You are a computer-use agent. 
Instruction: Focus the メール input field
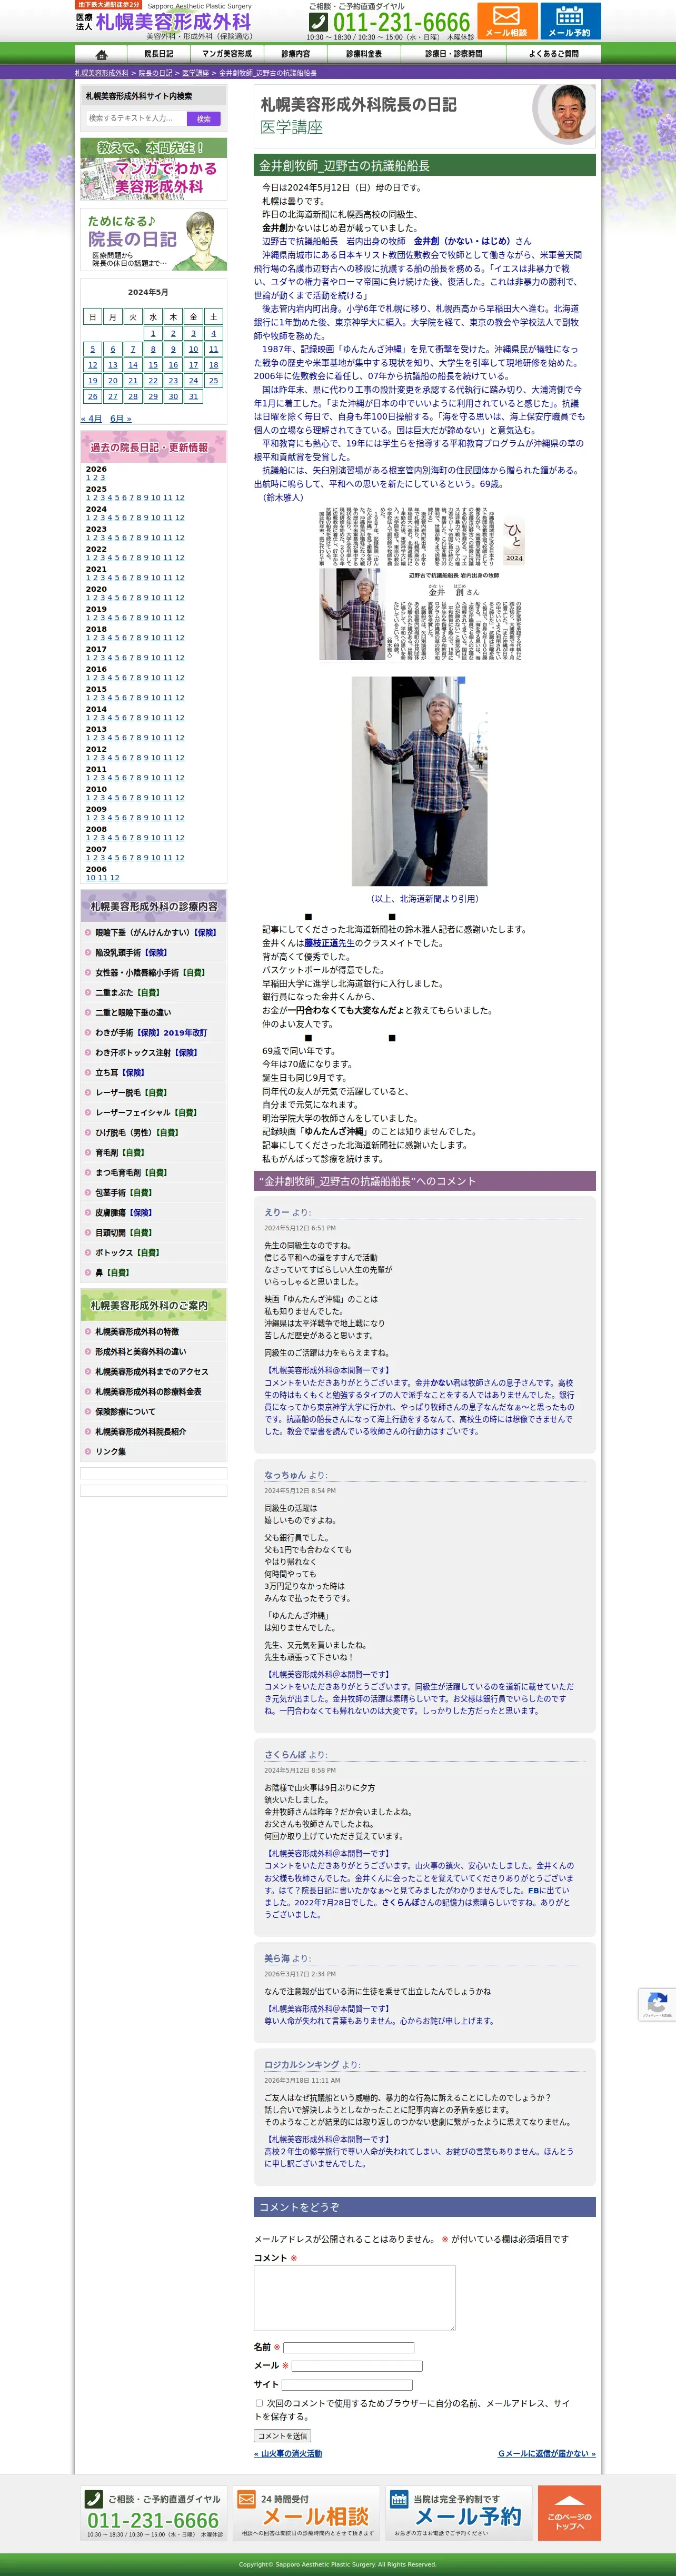point(357,2366)
